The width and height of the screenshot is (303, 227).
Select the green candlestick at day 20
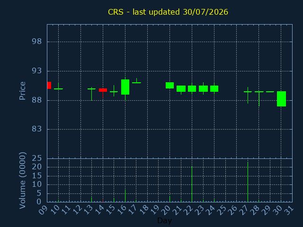tap(169, 85)
